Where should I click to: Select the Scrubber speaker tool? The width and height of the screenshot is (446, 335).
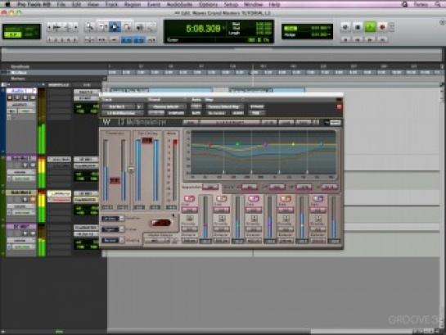point(140,27)
